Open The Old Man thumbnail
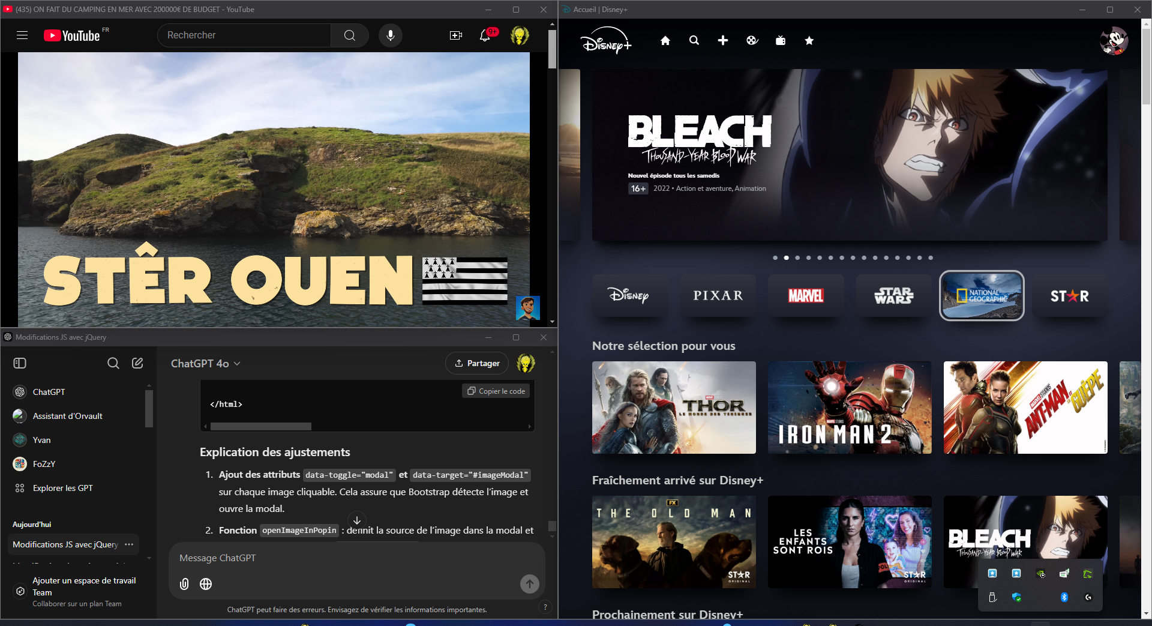Viewport: 1152px width, 626px height. pos(674,542)
